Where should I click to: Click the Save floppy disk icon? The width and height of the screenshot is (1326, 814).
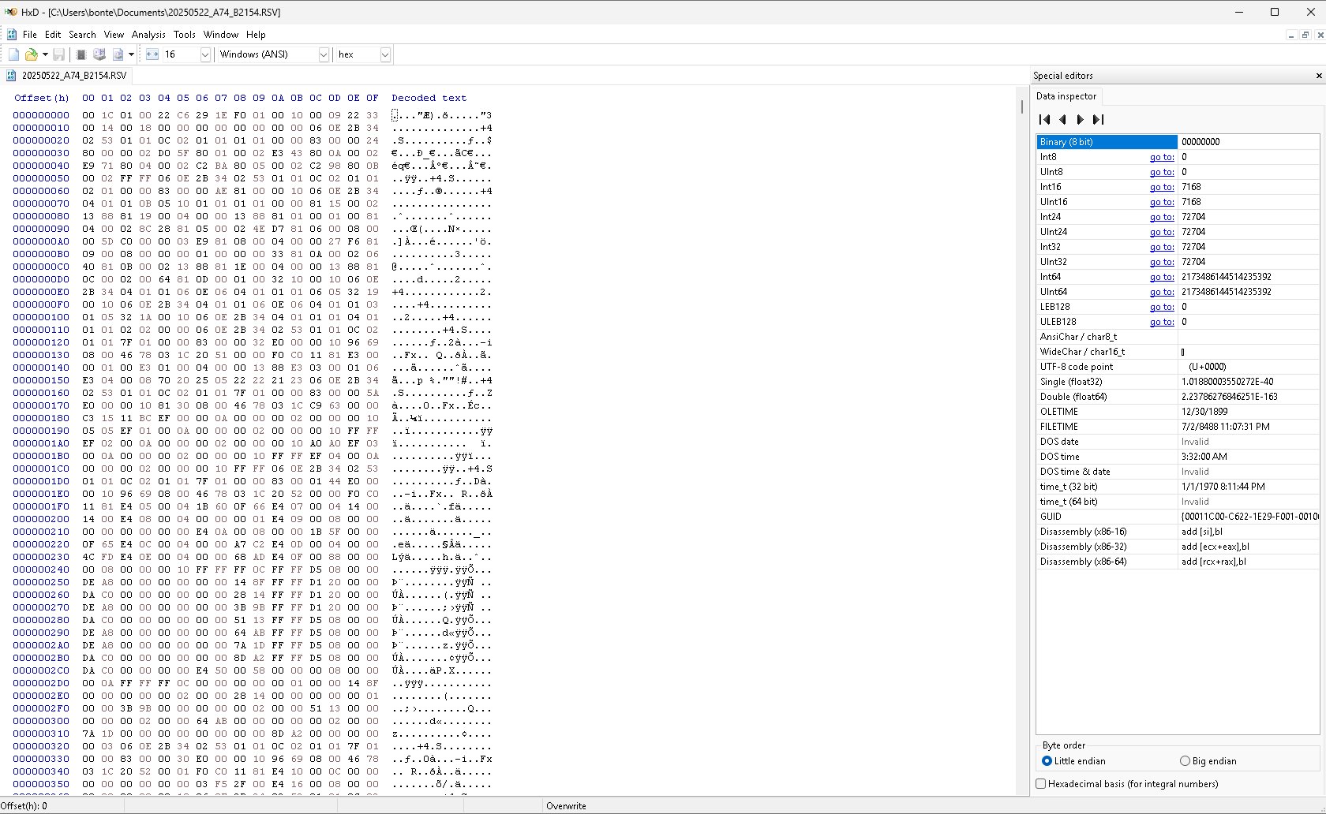point(58,54)
